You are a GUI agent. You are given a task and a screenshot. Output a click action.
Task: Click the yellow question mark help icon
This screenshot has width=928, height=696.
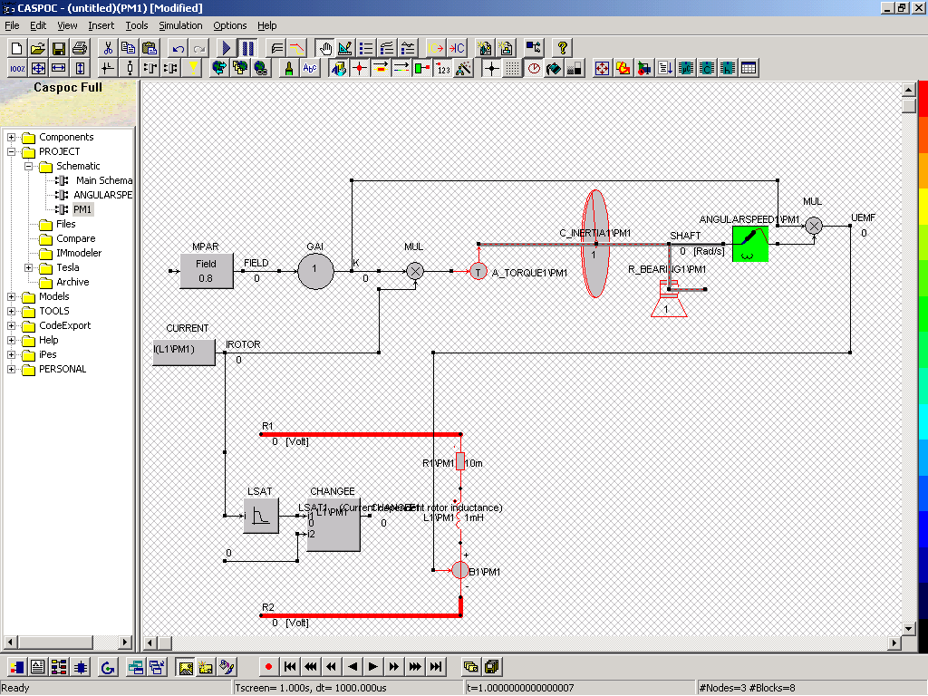click(x=562, y=48)
